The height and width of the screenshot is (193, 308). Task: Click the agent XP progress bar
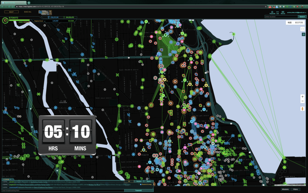pyautogui.click(x=19, y=20)
